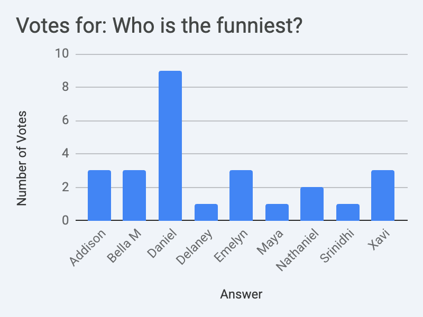The image size is (423, 317).
Task: Select the 'Nathaniel' axis label
Action: (x=297, y=249)
